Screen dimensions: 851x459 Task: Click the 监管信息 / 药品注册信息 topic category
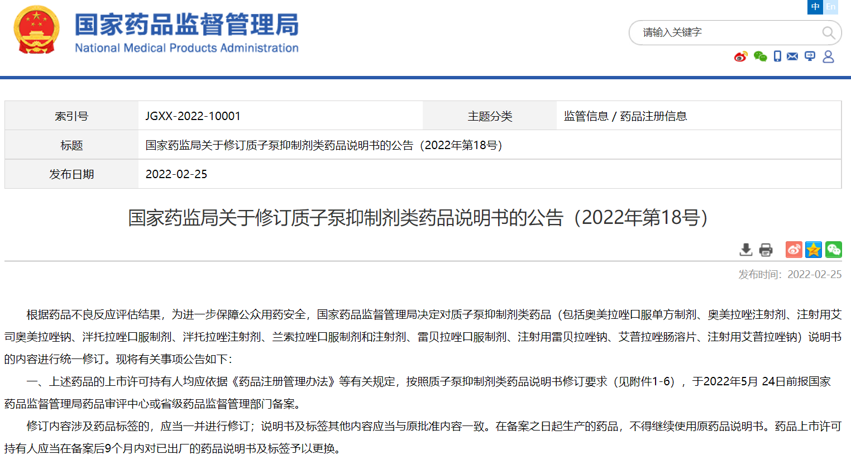[x=625, y=116]
